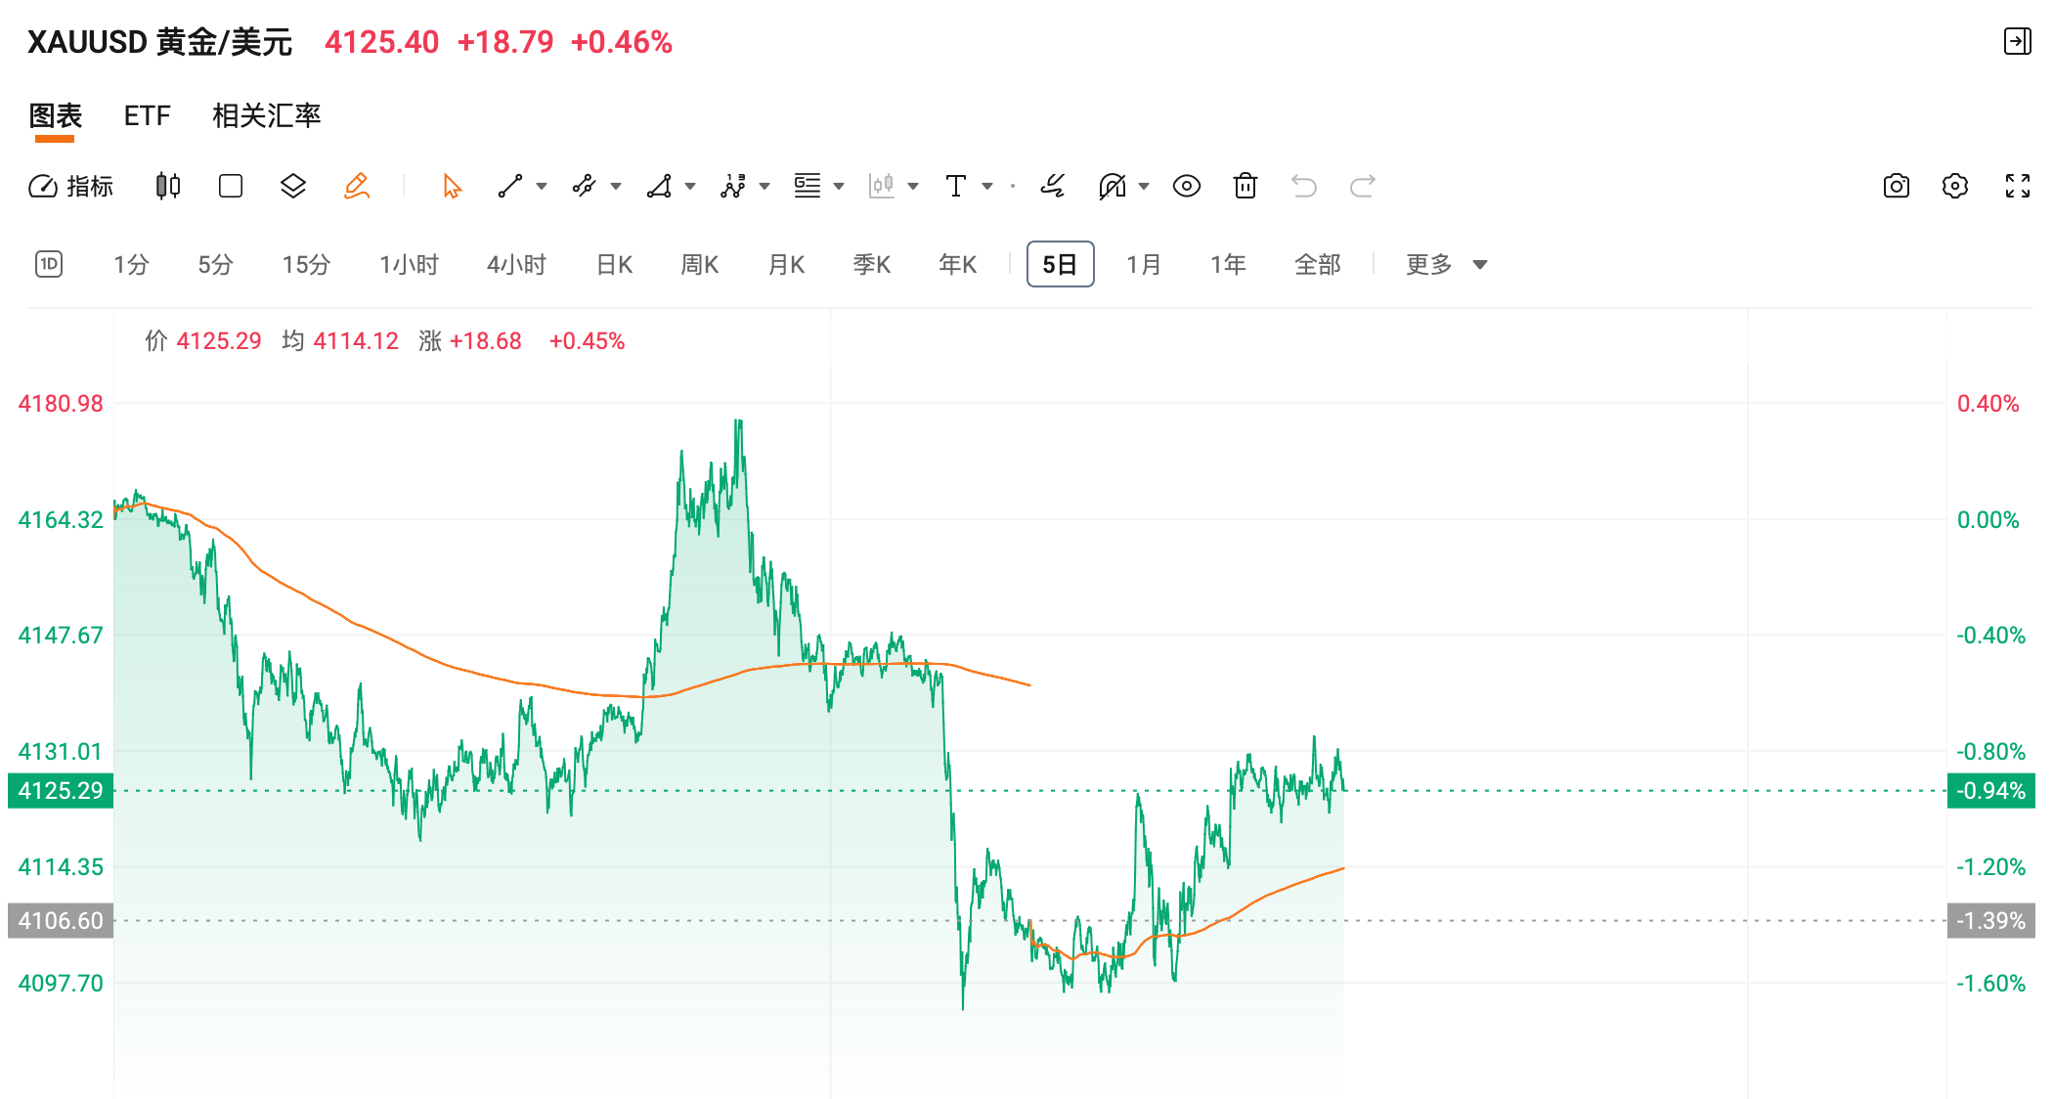The width and height of the screenshot is (2053, 1099).
Task: Toggle drawings visibility with eye icon
Action: pyautogui.click(x=1186, y=186)
